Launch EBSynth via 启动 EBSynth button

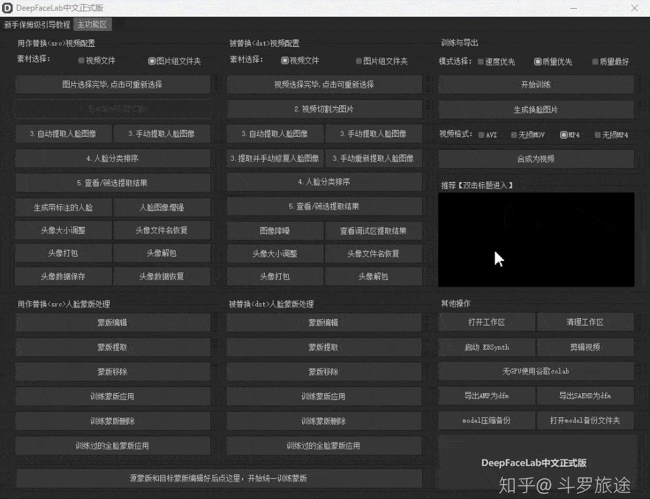(x=486, y=346)
